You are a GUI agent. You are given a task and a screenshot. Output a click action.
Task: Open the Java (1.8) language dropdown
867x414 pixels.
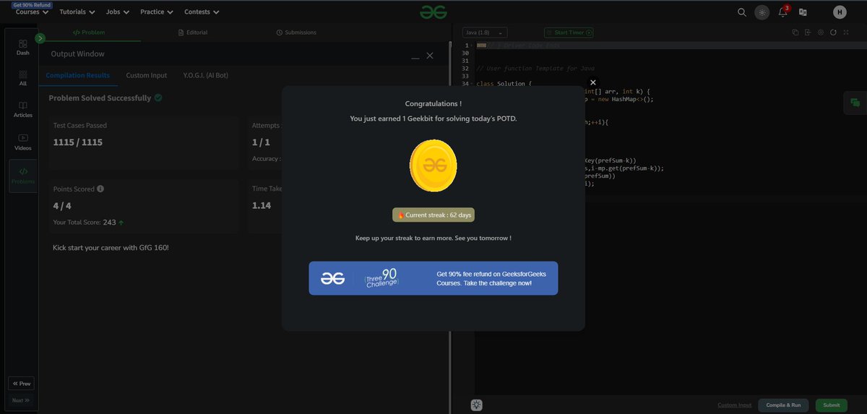485,33
